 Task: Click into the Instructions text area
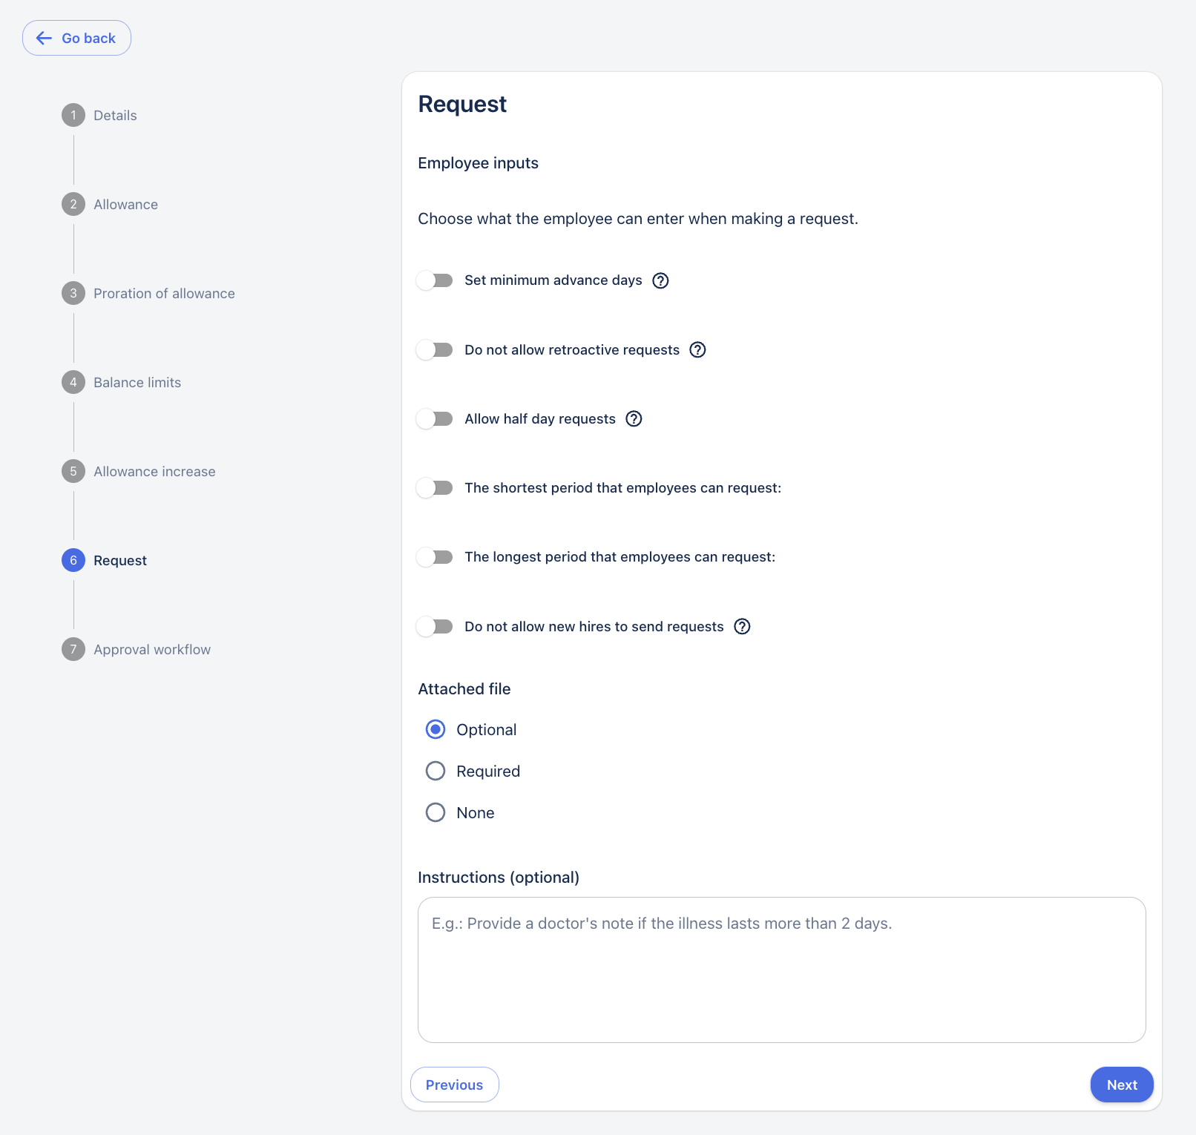click(781, 970)
